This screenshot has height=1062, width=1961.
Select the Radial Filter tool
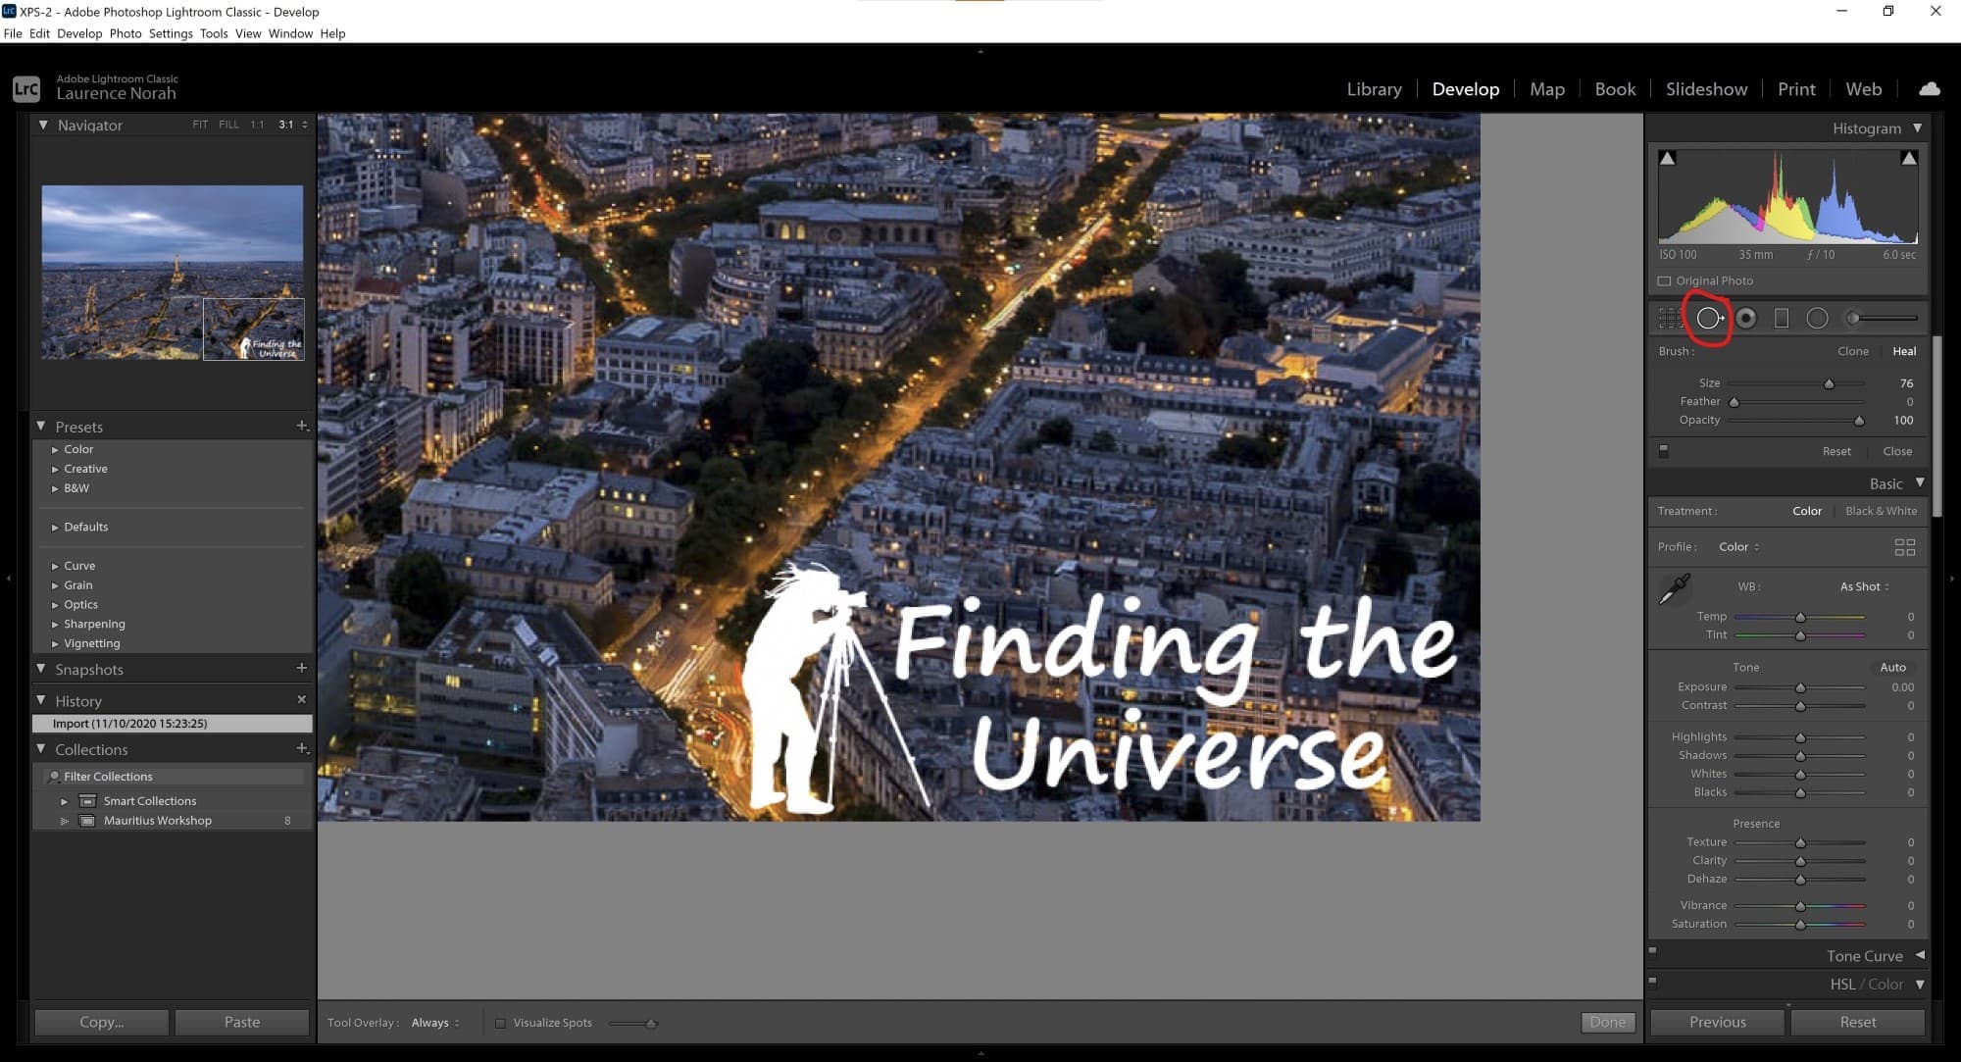click(x=1817, y=318)
